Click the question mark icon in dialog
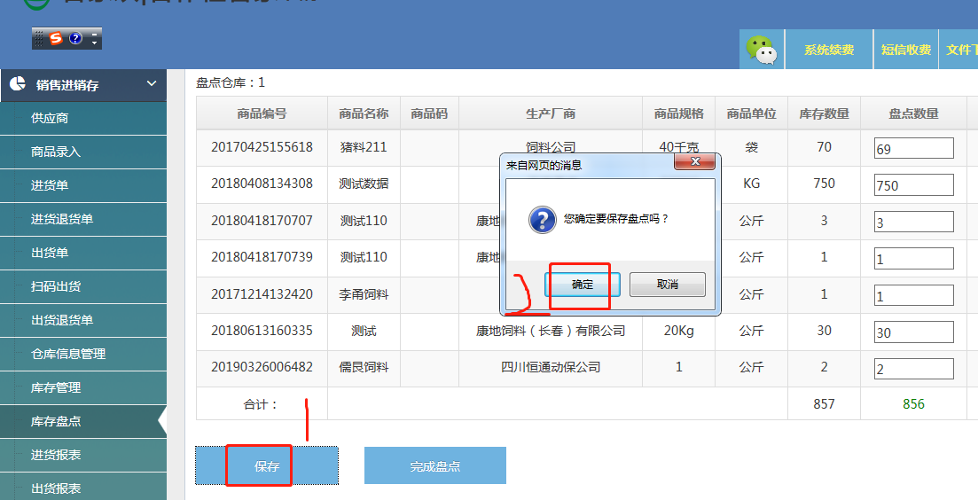 click(542, 220)
